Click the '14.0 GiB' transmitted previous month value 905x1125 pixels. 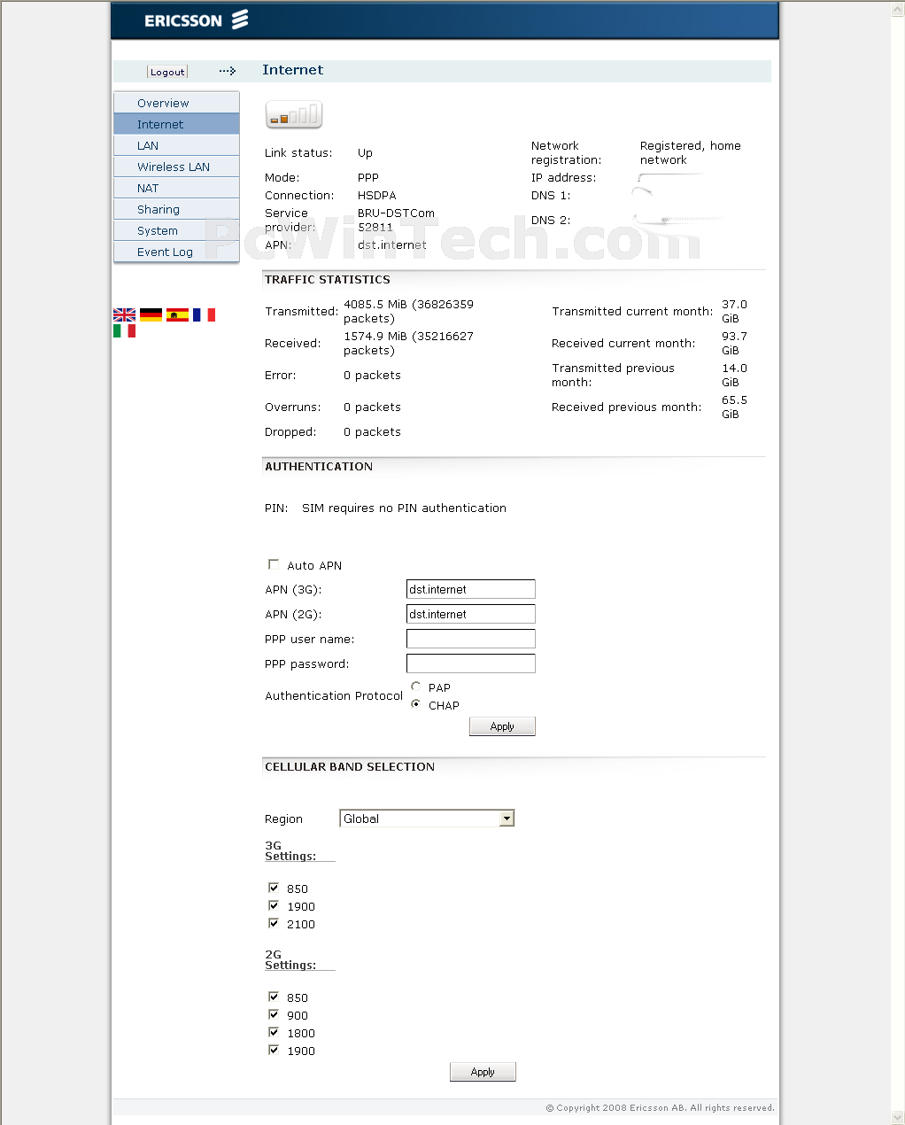(x=734, y=375)
